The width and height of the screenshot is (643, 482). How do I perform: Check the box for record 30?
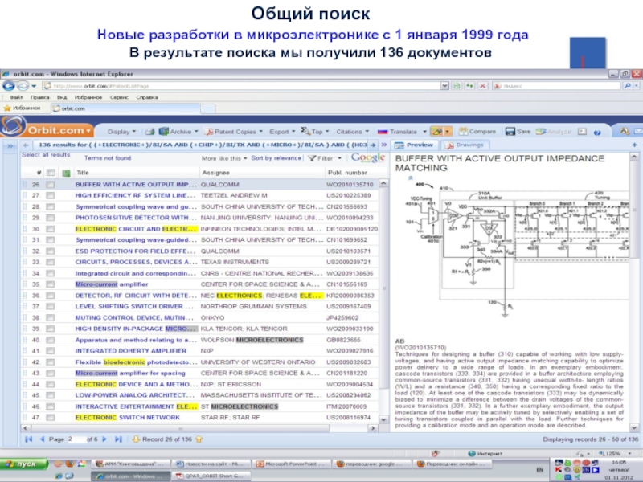[50, 229]
